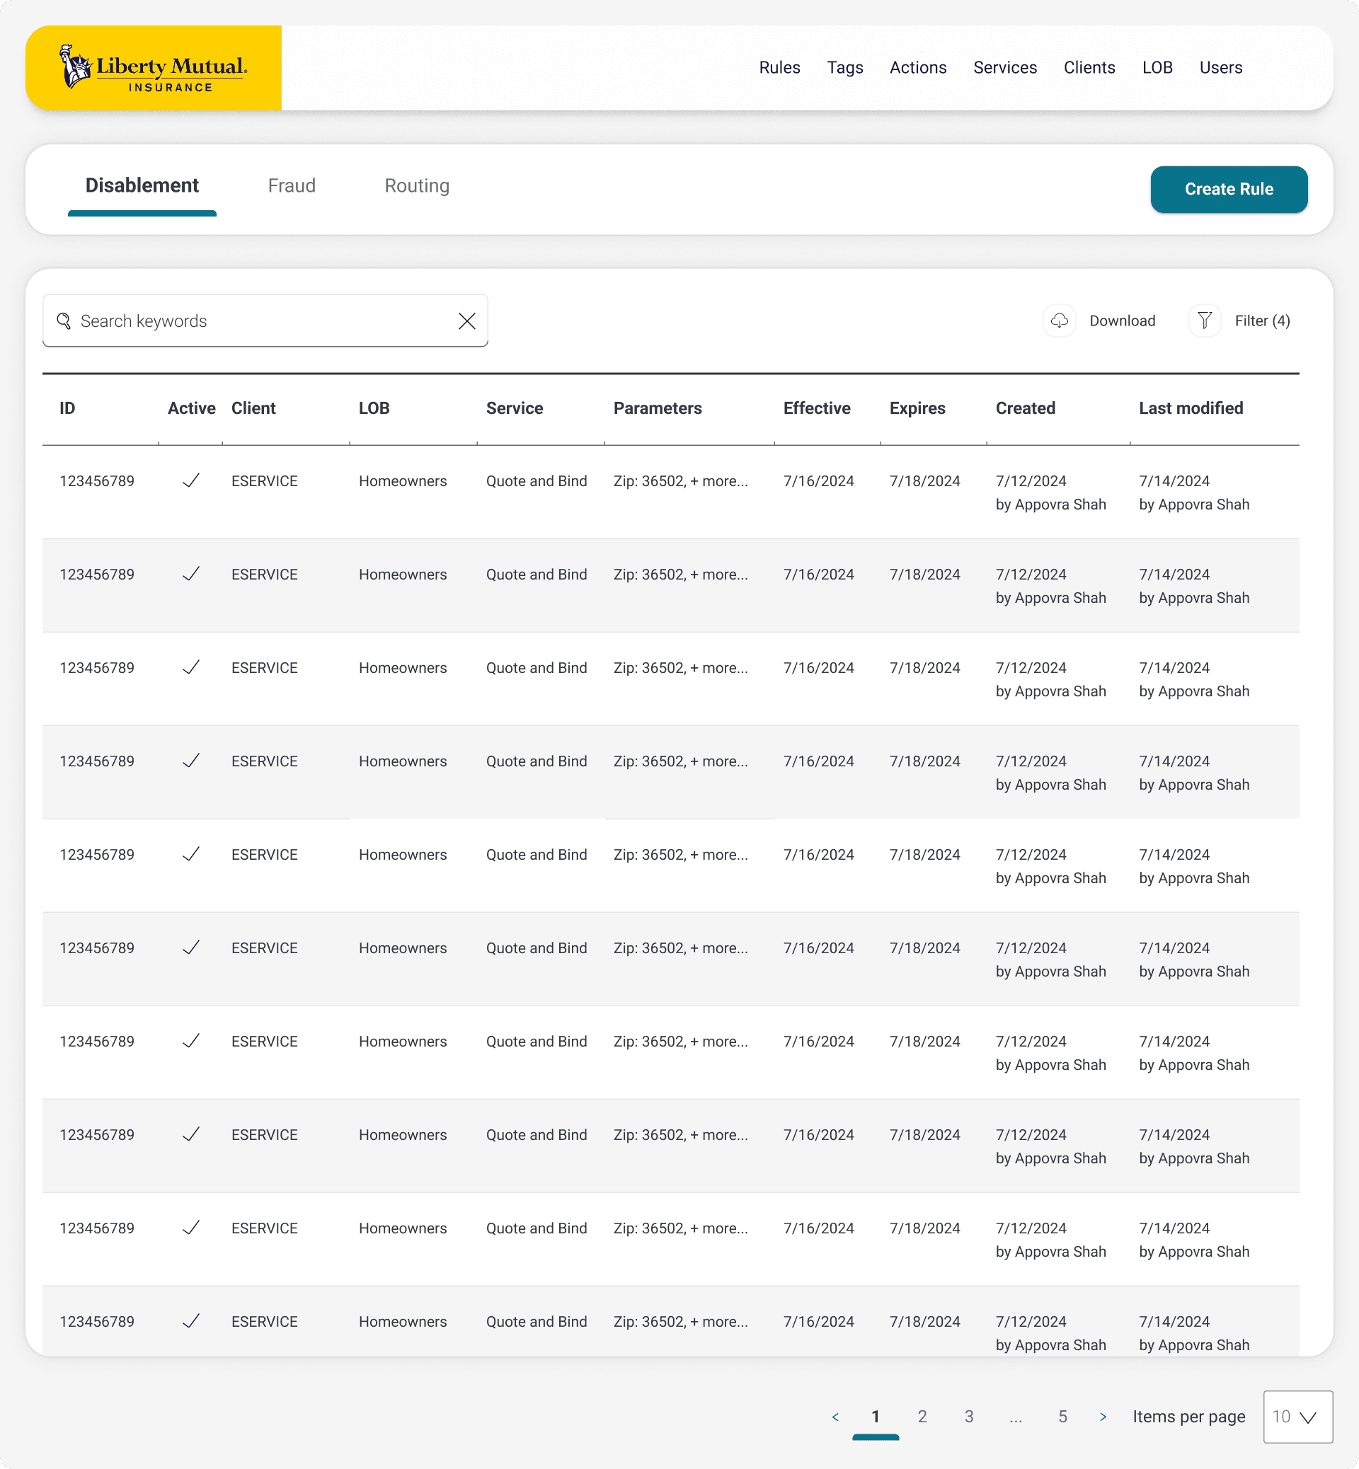The height and width of the screenshot is (1469, 1359).
Task: Click the Liberty Mutual Insurance logo
Action: pos(153,68)
